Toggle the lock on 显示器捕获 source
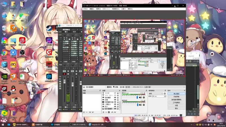 [x=118, y=109]
